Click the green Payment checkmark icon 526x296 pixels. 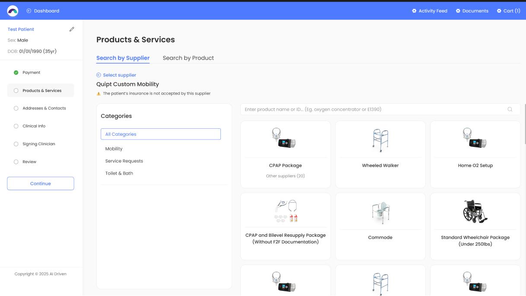(16, 73)
